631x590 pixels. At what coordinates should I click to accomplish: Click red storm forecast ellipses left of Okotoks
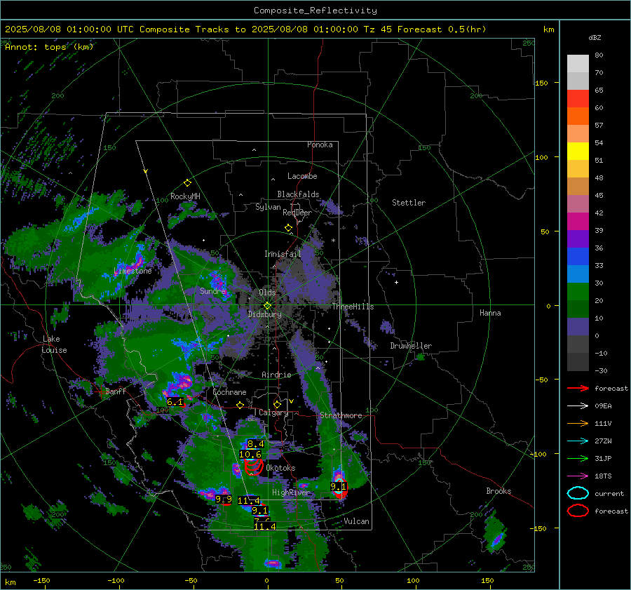(254, 467)
